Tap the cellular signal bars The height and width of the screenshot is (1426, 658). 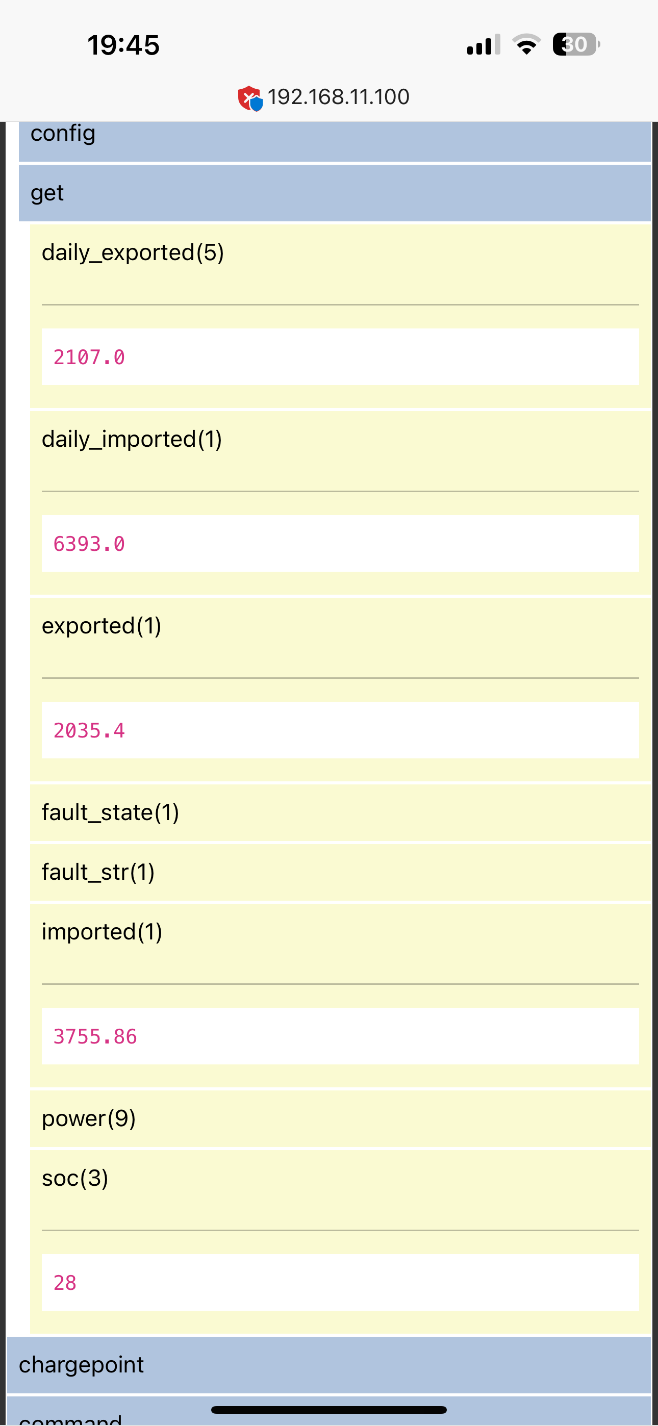[x=483, y=45]
